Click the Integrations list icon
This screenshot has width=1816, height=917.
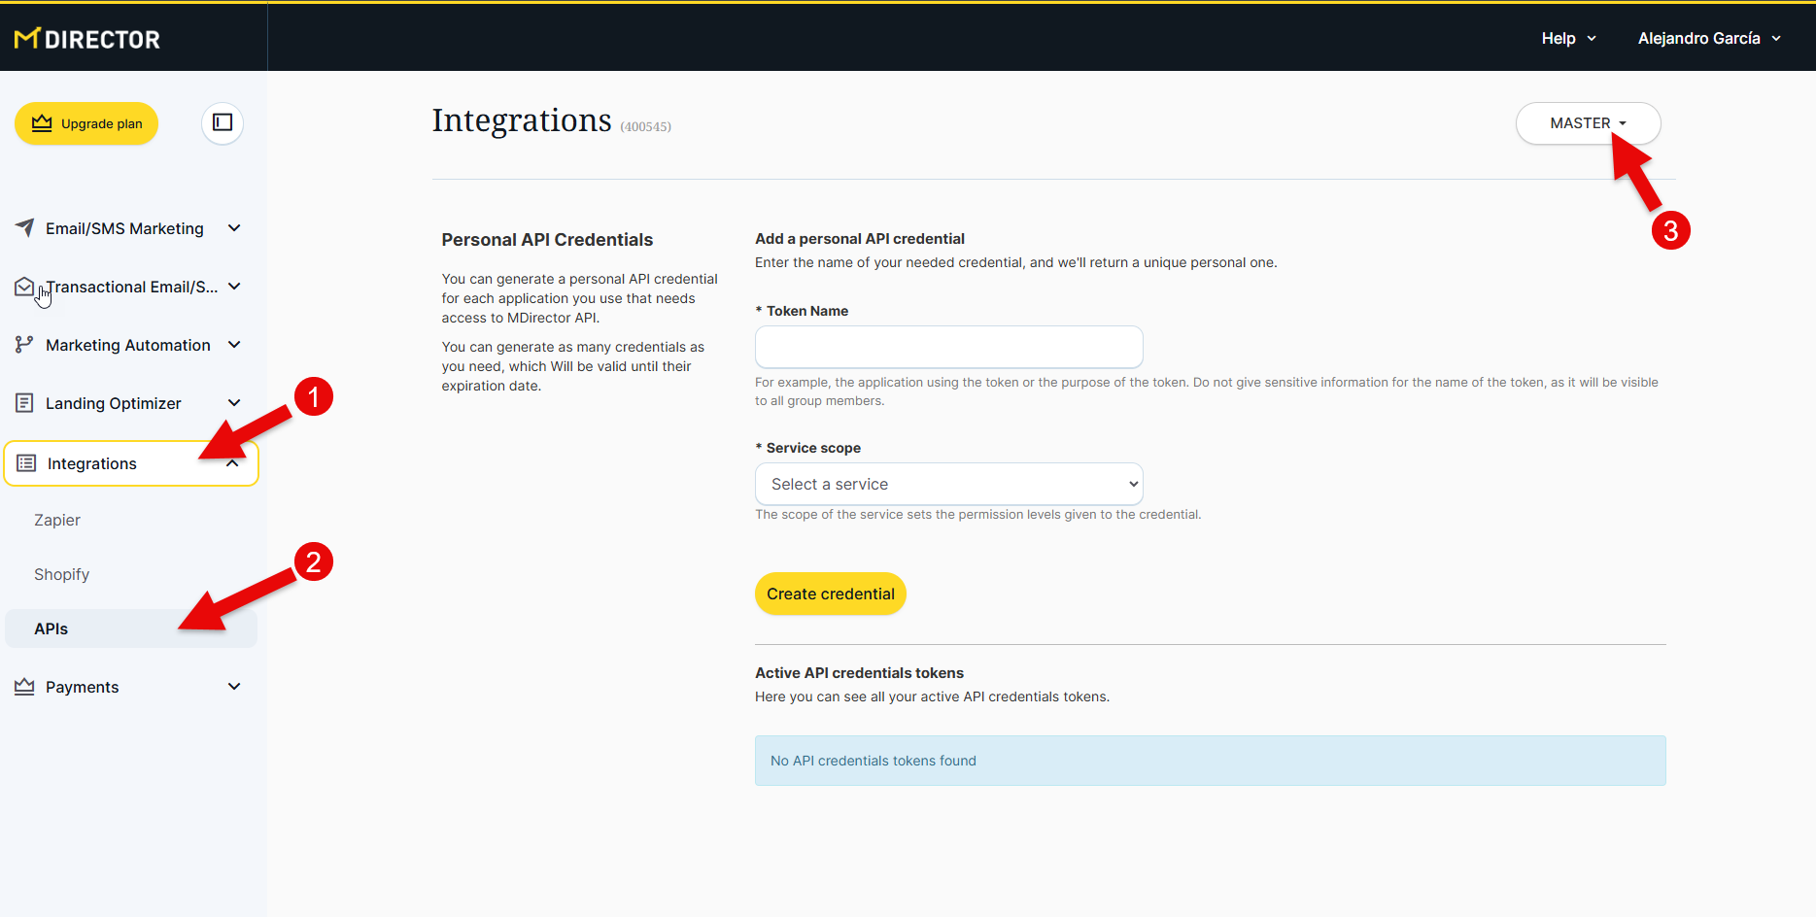click(x=26, y=463)
